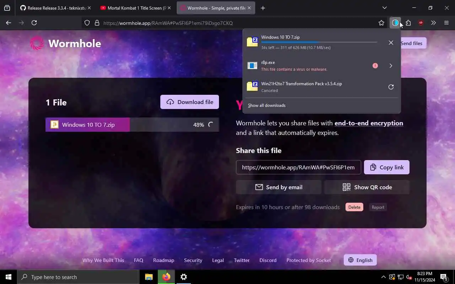Viewport: 455px width, 284px height.
Task: Open tracking protection shield icon
Action: coord(87,23)
